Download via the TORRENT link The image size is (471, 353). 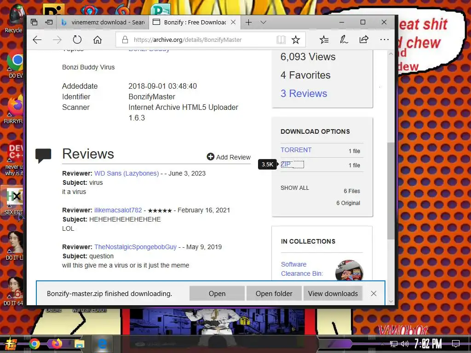(296, 150)
